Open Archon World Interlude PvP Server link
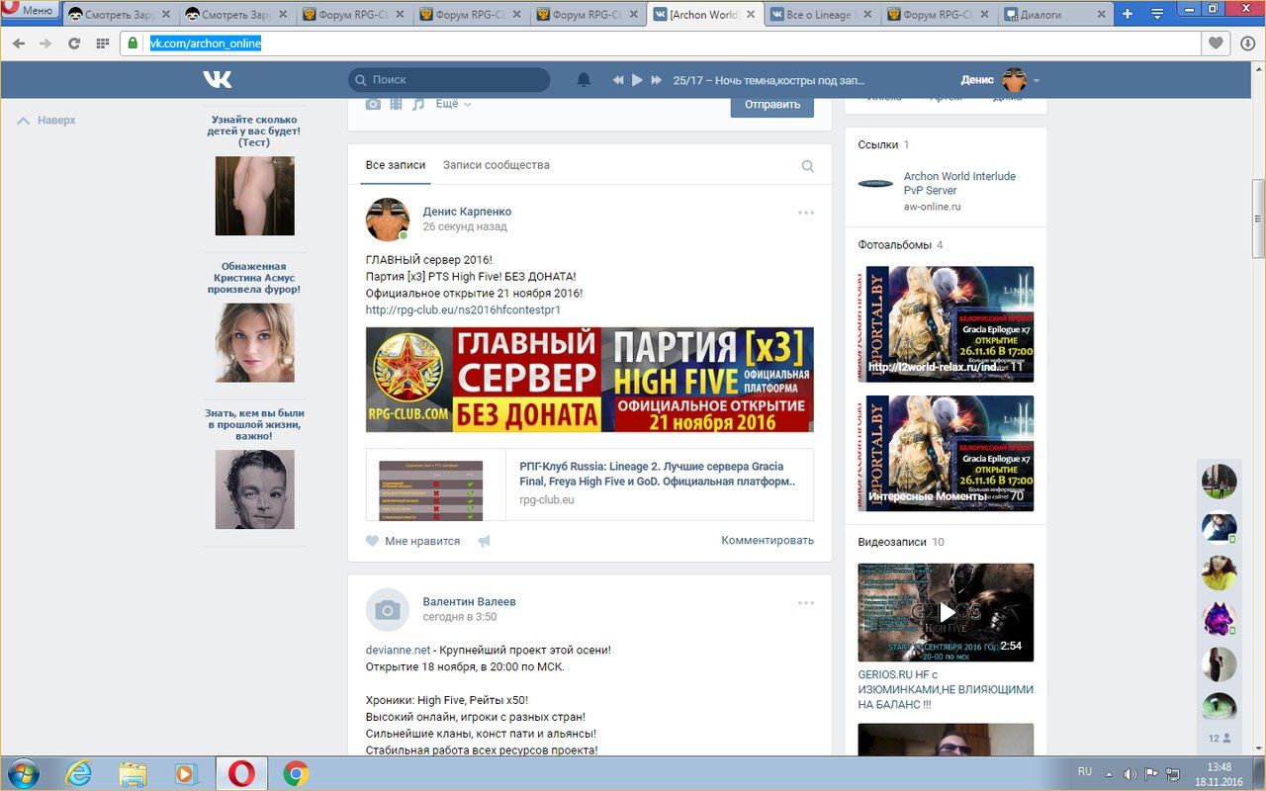This screenshot has width=1266, height=791. [x=959, y=183]
